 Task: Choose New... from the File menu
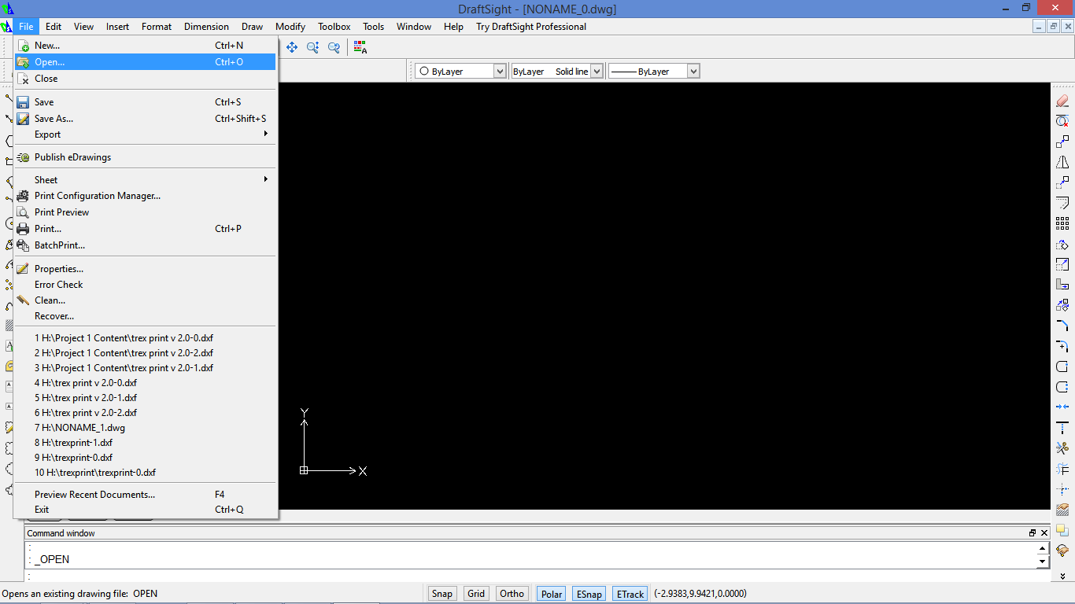[146, 46]
